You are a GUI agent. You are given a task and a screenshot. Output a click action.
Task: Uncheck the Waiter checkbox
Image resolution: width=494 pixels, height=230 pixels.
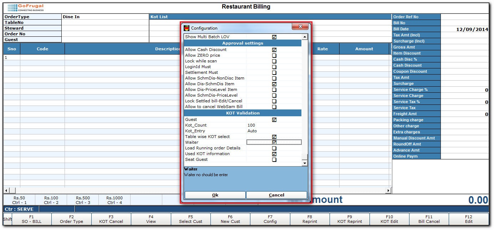coord(274,142)
